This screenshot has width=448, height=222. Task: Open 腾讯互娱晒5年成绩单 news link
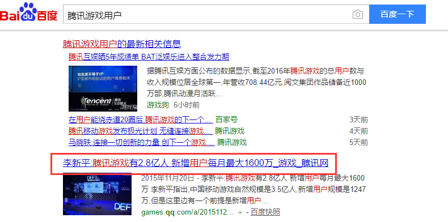149,57
